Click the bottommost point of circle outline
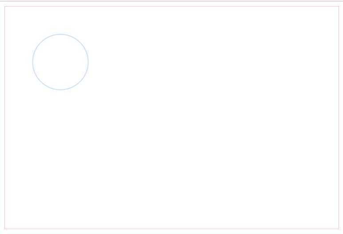343x234 pixels. pyautogui.click(x=60, y=90)
